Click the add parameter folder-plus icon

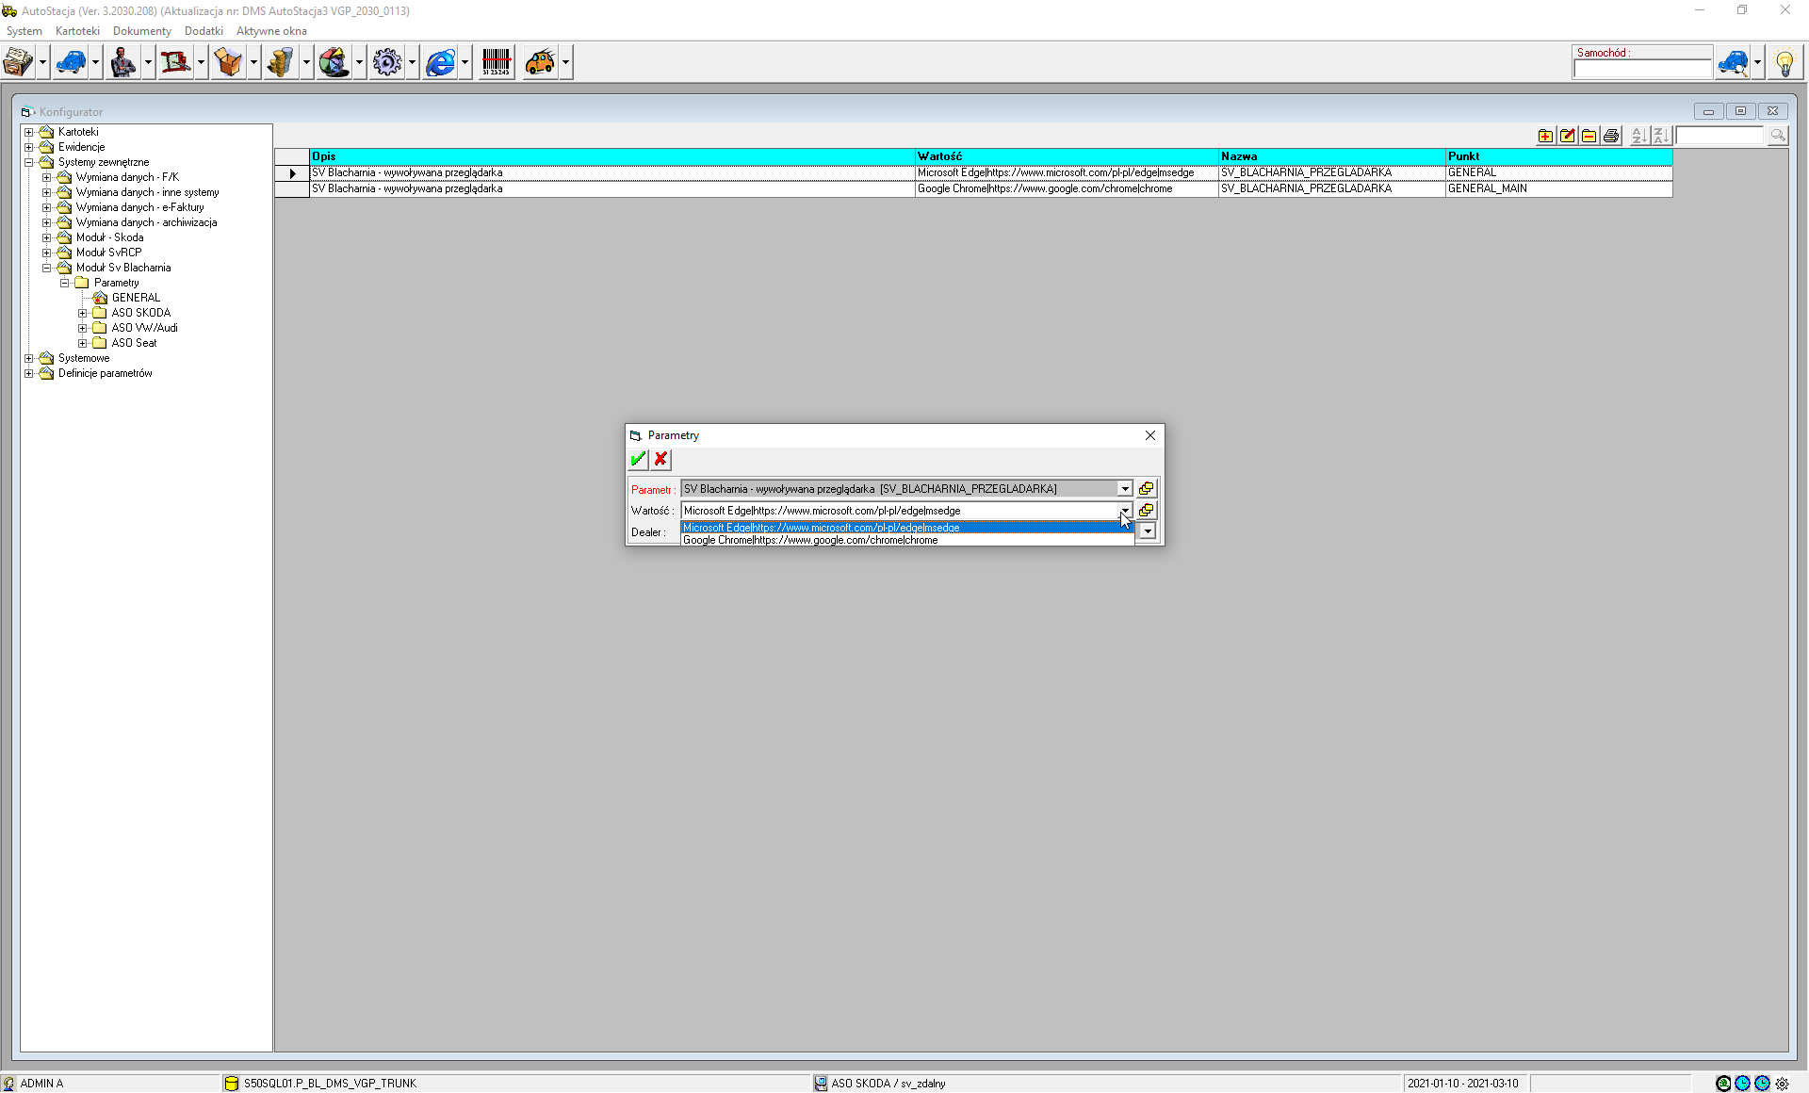[x=1545, y=136]
